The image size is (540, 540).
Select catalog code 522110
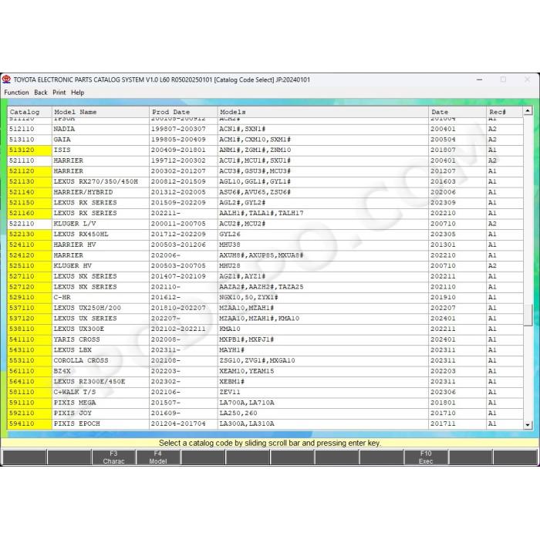pos(22,224)
